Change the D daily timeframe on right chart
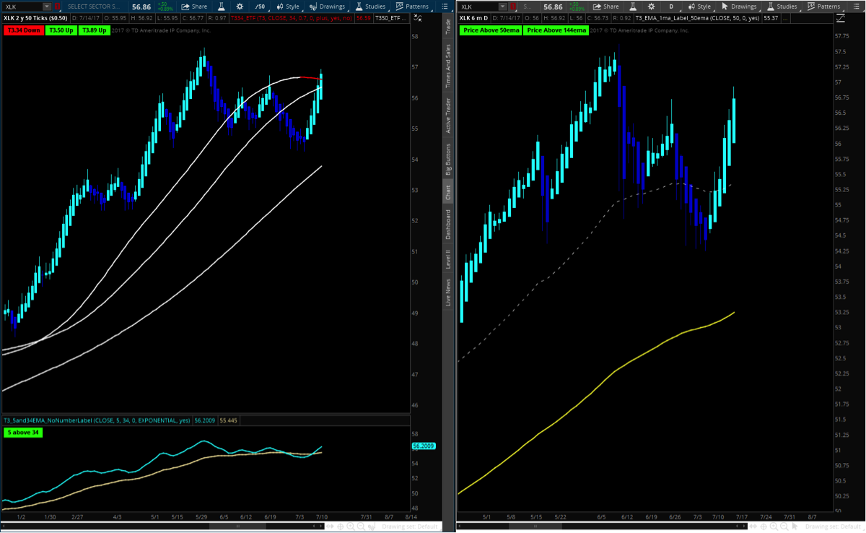Viewport: 866px width, 533px height. [672, 6]
